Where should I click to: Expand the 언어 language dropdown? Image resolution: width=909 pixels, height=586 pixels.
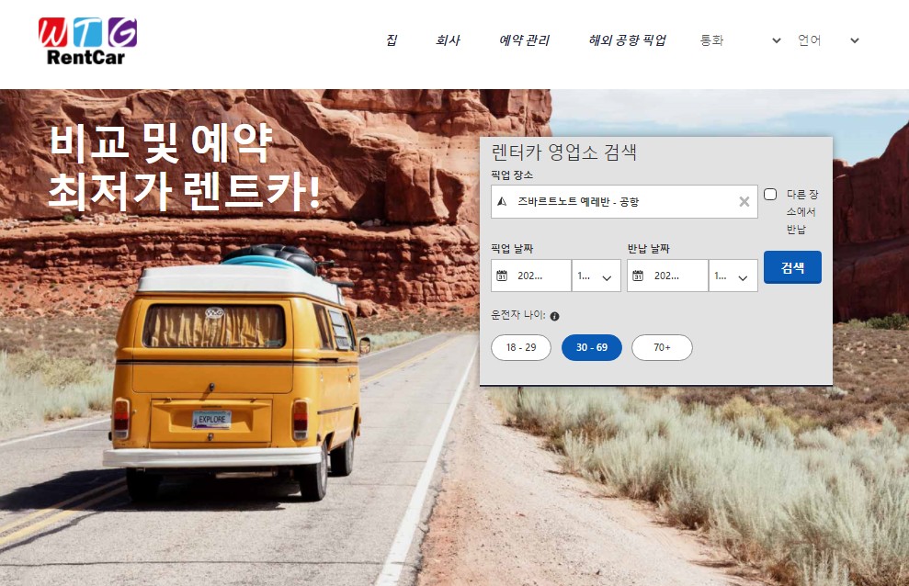[x=828, y=40]
